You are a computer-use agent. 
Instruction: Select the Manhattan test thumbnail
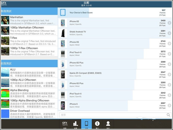coord(5,20)
